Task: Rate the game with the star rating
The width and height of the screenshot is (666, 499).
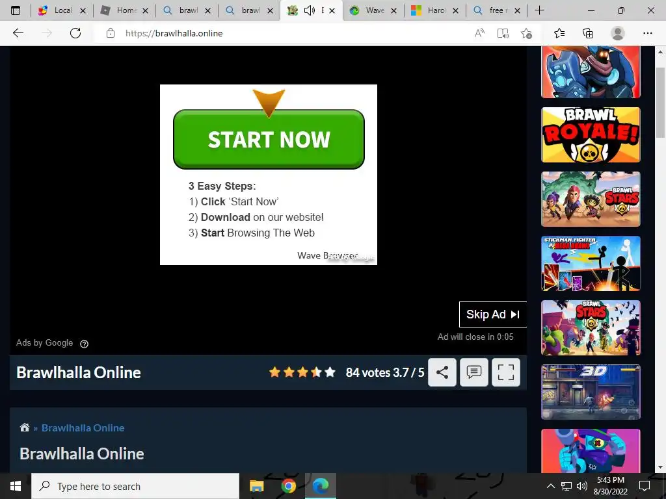Action: tap(302, 372)
